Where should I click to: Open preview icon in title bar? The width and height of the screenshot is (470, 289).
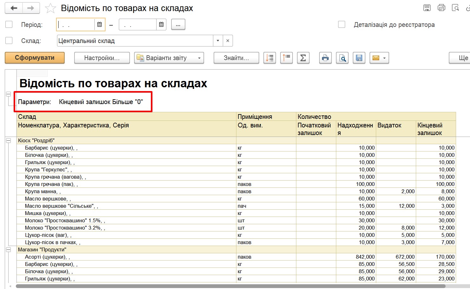455,8
